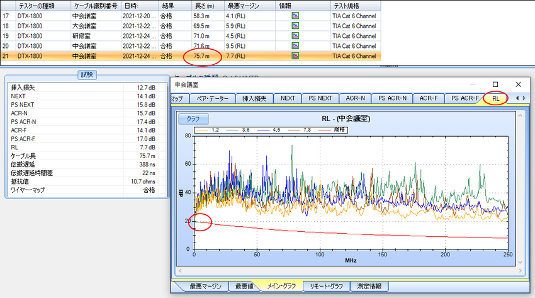The width and height of the screenshot is (535, 298).
Task: Sort by 最悪マージン column header
Action: [250, 6]
